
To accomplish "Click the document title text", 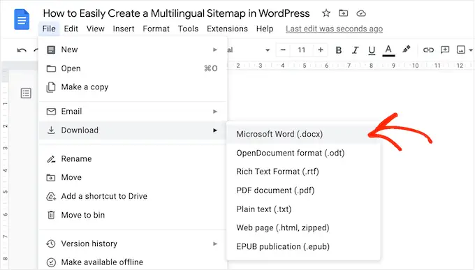I will [x=176, y=13].
